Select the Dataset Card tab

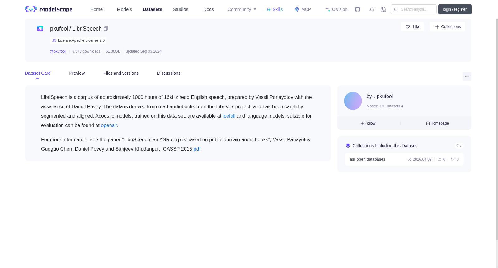(38, 73)
